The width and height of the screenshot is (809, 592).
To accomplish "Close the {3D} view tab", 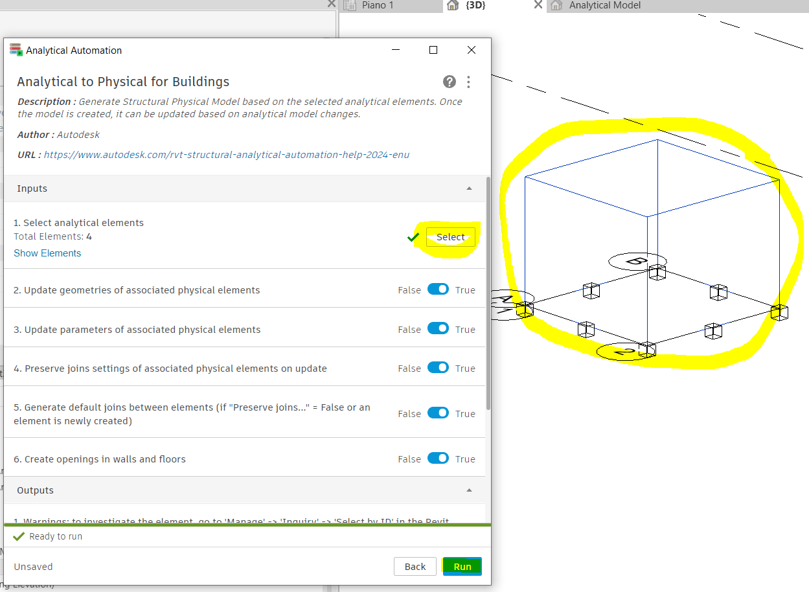I will pyautogui.click(x=538, y=5).
